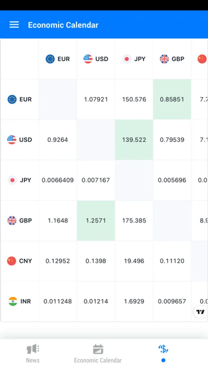Open GBP to JPY rate 175.385
Screen dimensions: 208x369
coord(134,221)
